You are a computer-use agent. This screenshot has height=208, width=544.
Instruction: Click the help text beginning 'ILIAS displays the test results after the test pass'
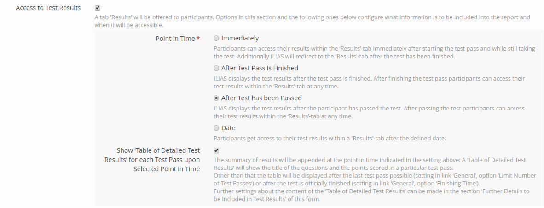coord(368,82)
